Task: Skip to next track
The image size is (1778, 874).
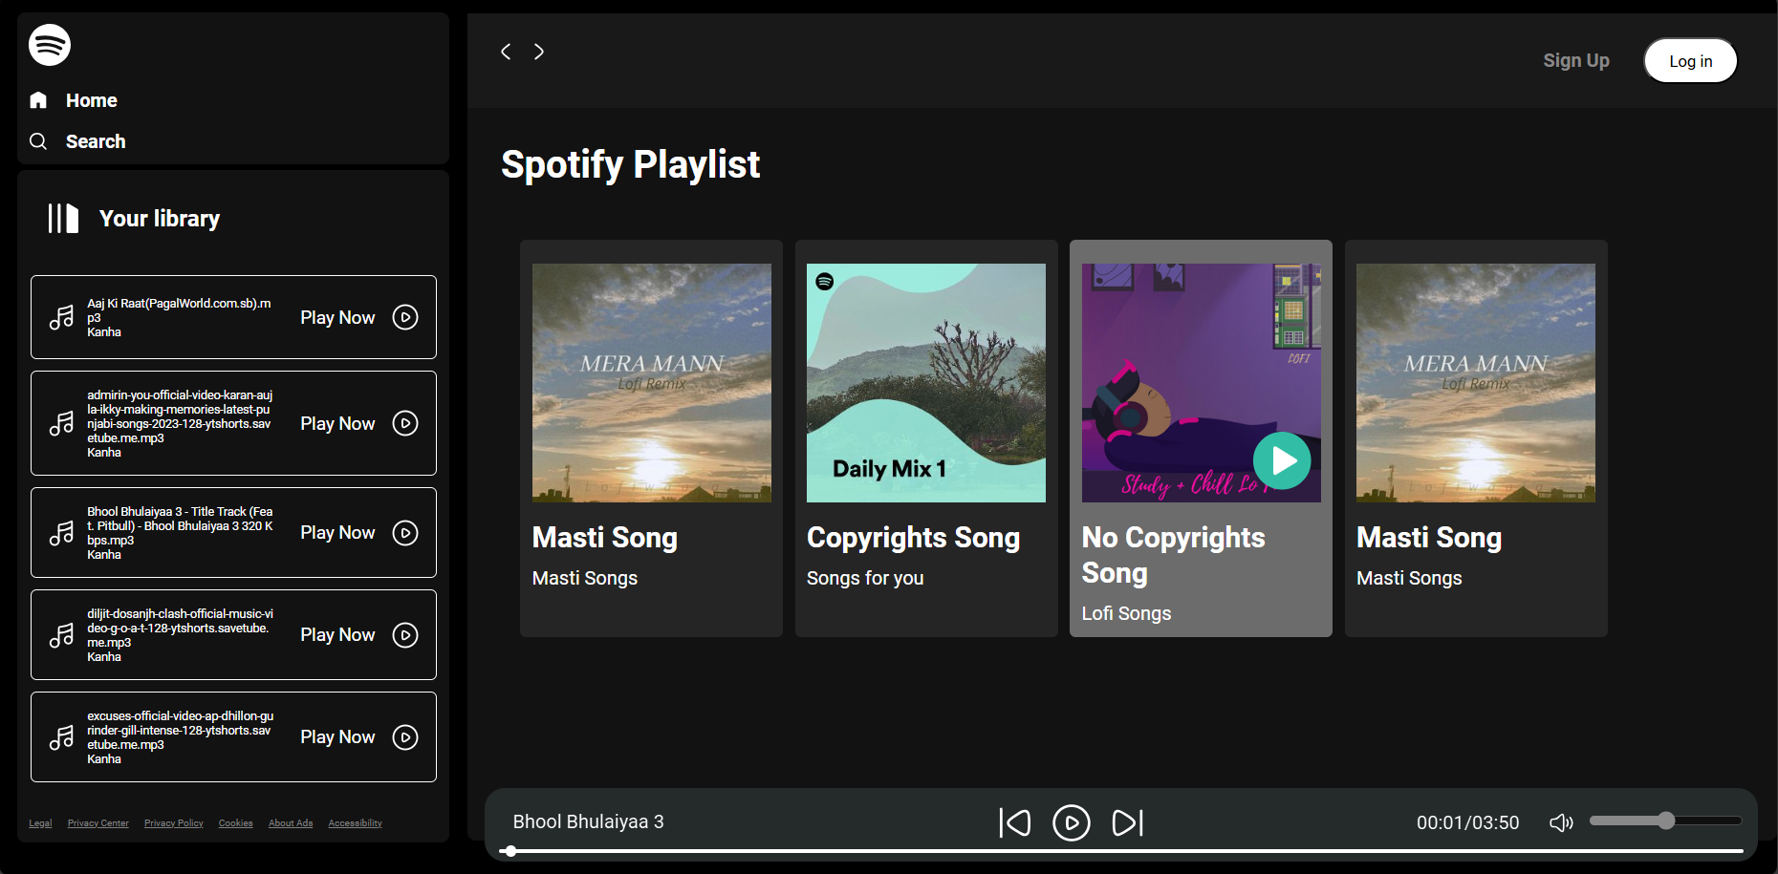Action: pos(1128,822)
